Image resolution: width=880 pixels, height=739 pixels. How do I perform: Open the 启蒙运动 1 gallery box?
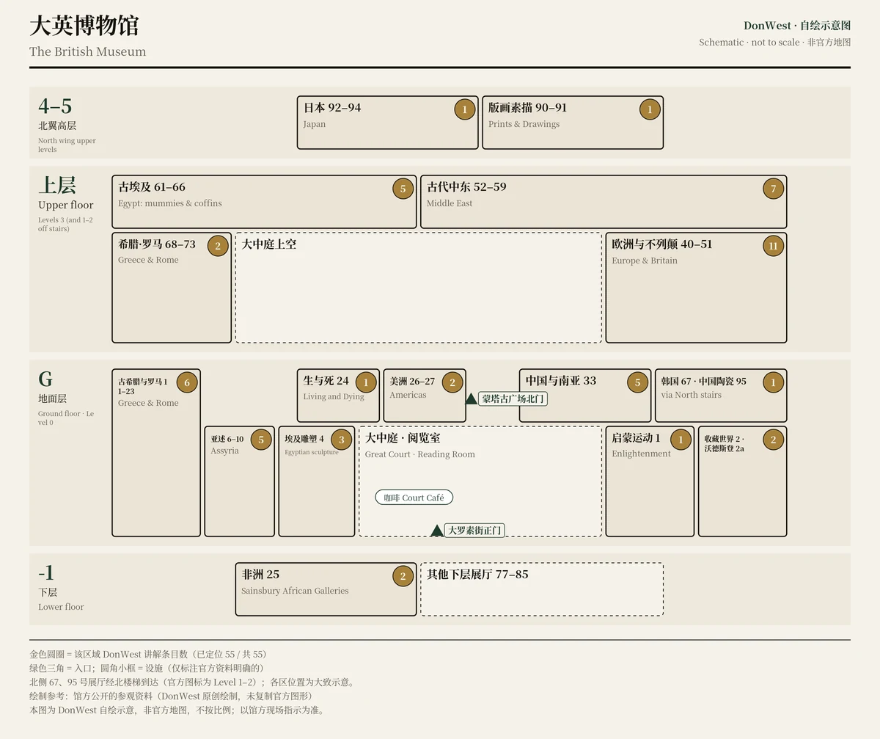pos(650,481)
